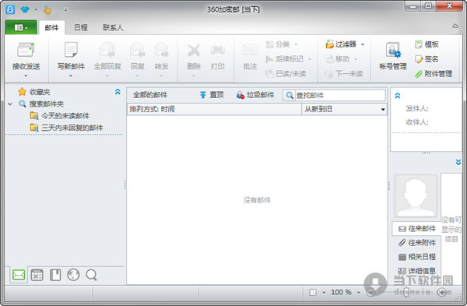Click the Follow-up Flag (后续标记) button

tap(285, 59)
